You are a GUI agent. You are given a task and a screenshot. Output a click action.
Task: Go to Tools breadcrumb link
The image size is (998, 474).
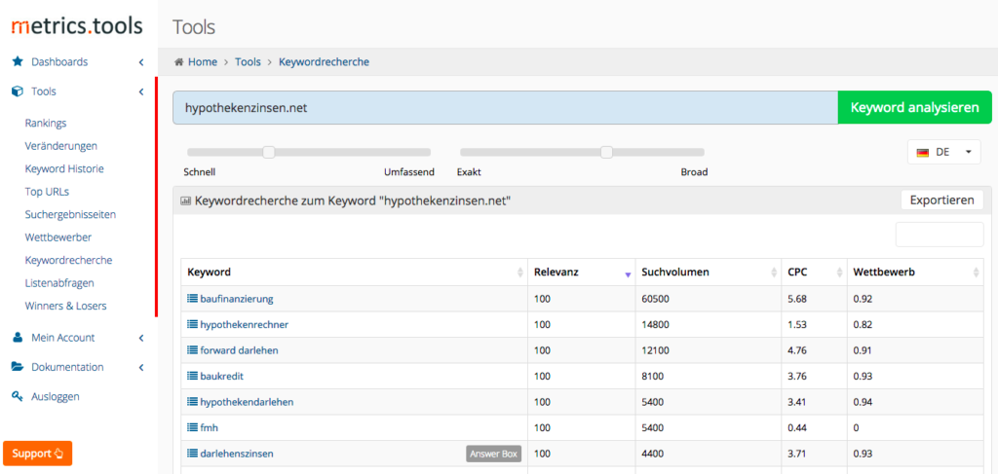(x=248, y=62)
